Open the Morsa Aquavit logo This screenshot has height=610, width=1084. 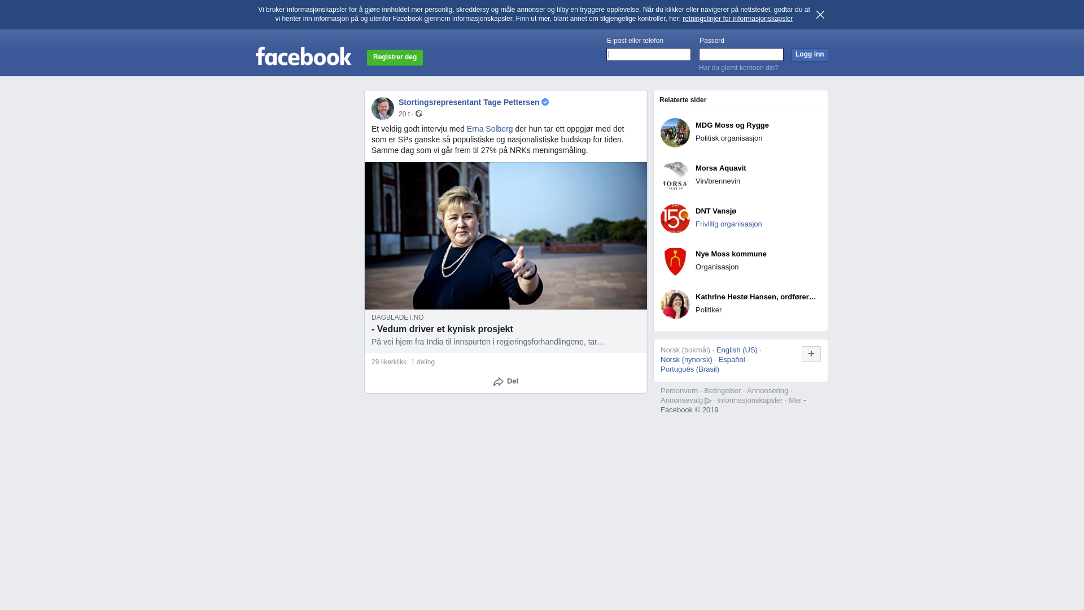[x=675, y=176]
